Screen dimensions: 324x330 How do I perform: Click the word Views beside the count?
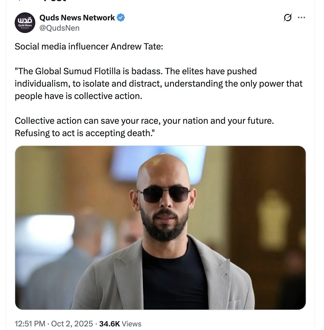(131, 324)
